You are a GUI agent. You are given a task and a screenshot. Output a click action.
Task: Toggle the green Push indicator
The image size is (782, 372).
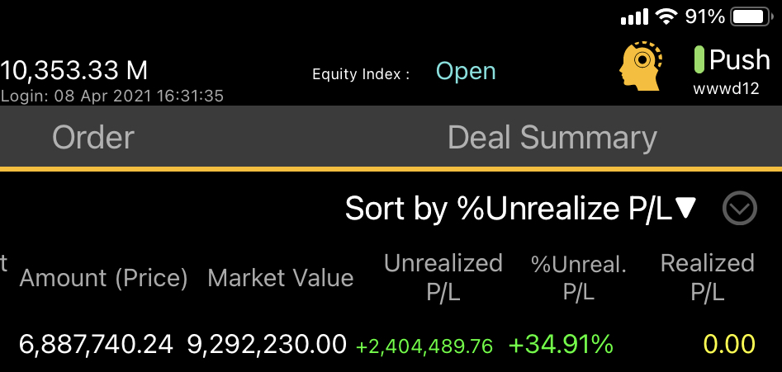pyautogui.click(x=699, y=59)
